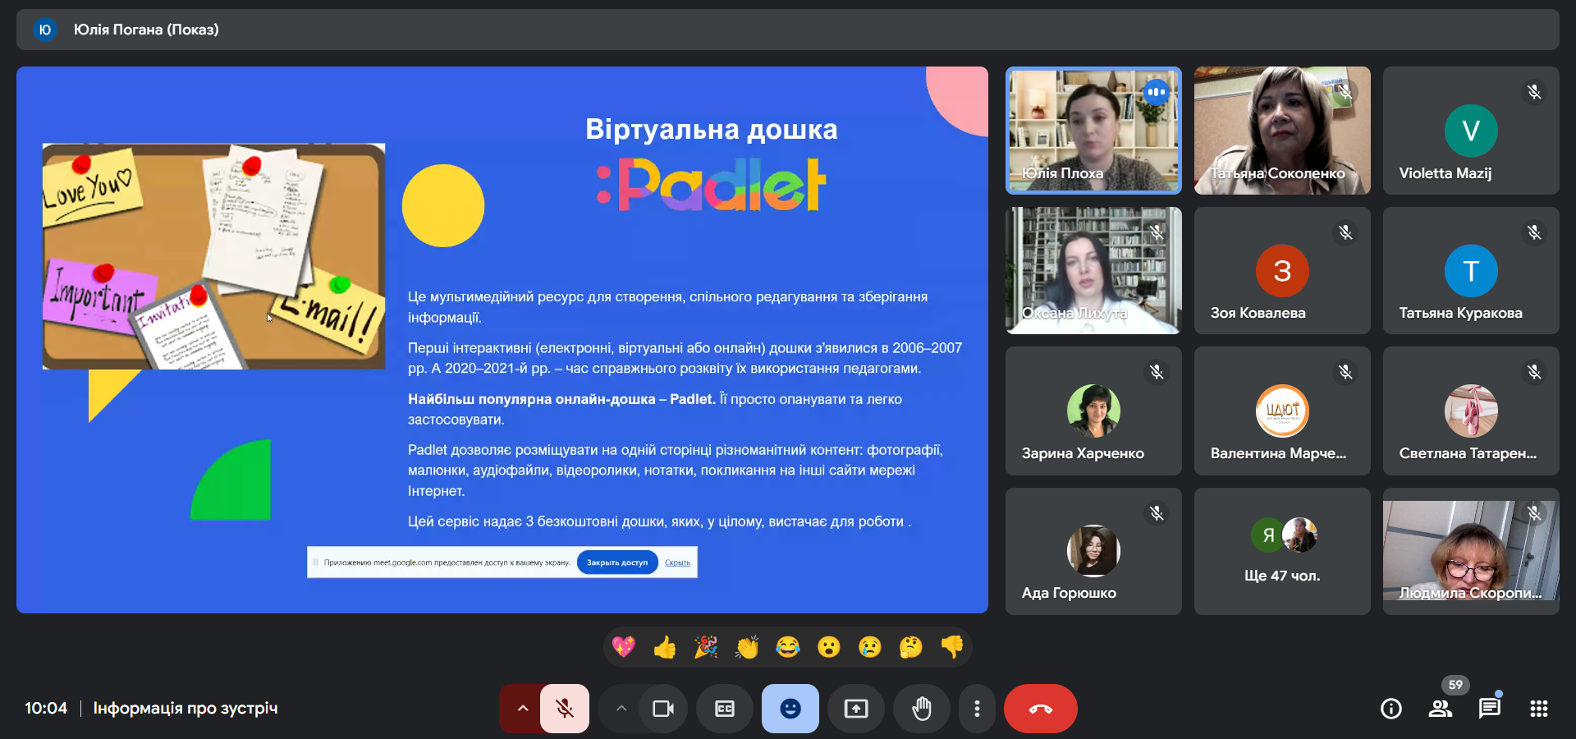Click the Татьяна Куракова T avatar
Viewport: 1576px width, 739px height.
coord(1471,271)
